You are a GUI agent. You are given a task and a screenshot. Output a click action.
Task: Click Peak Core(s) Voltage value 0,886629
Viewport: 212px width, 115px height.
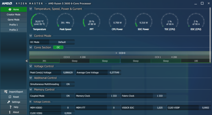tap(68, 73)
